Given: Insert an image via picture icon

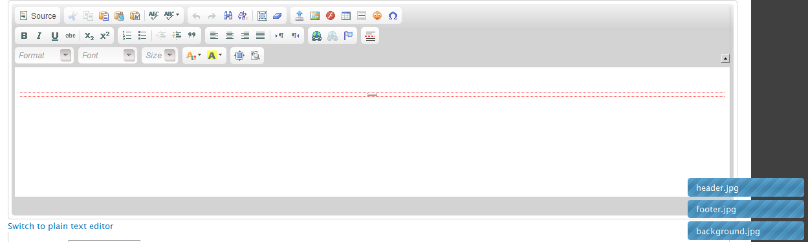Looking at the screenshot, I should click(315, 16).
